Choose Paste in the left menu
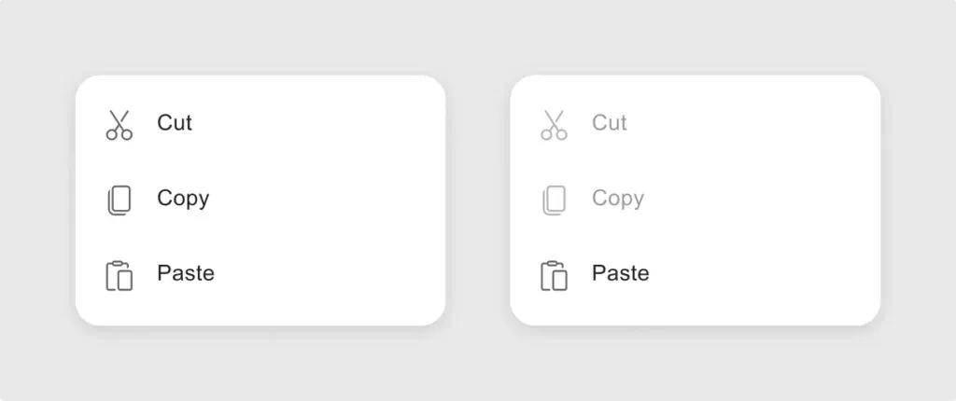Viewport: 956px width, 401px height. click(x=186, y=273)
